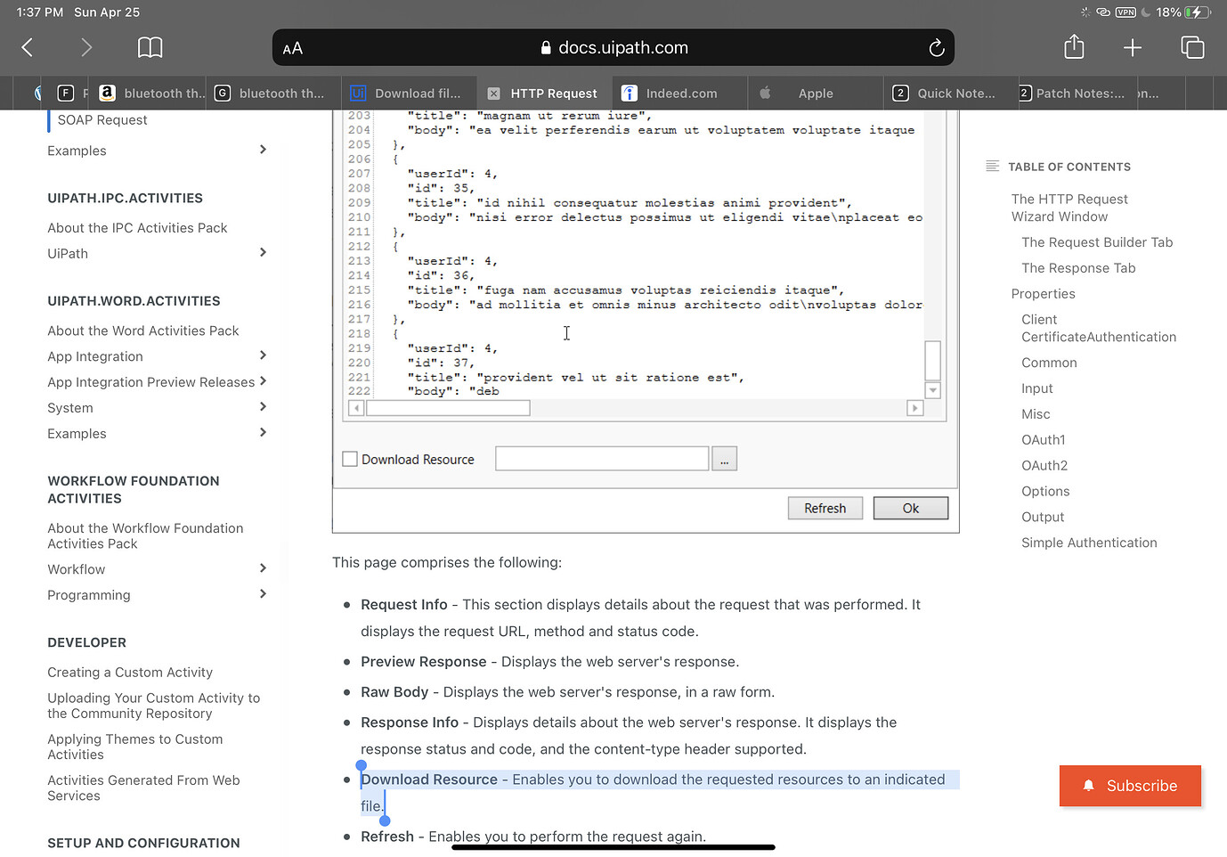Click the bell icon on Subscribe button
Viewport: 1227px width, 857px height.
(x=1088, y=786)
